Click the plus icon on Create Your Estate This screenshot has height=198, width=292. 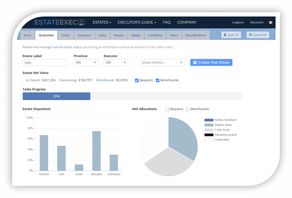pyautogui.click(x=195, y=62)
